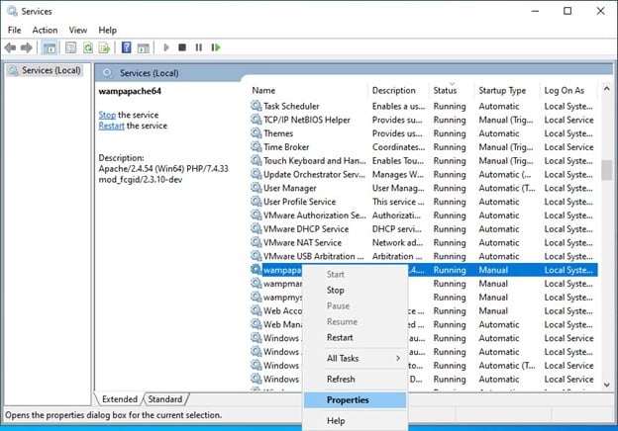Click 'DHCP servi...' description text

pyautogui.click(x=397, y=229)
